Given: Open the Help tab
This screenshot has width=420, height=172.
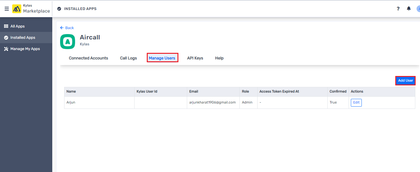Looking at the screenshot, I should pos(219,58).
